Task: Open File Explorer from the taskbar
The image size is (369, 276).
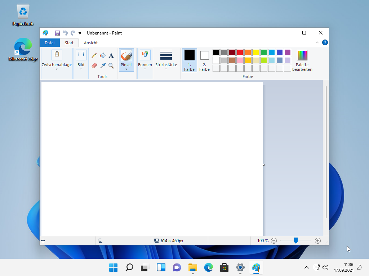Action: (192, 267)
